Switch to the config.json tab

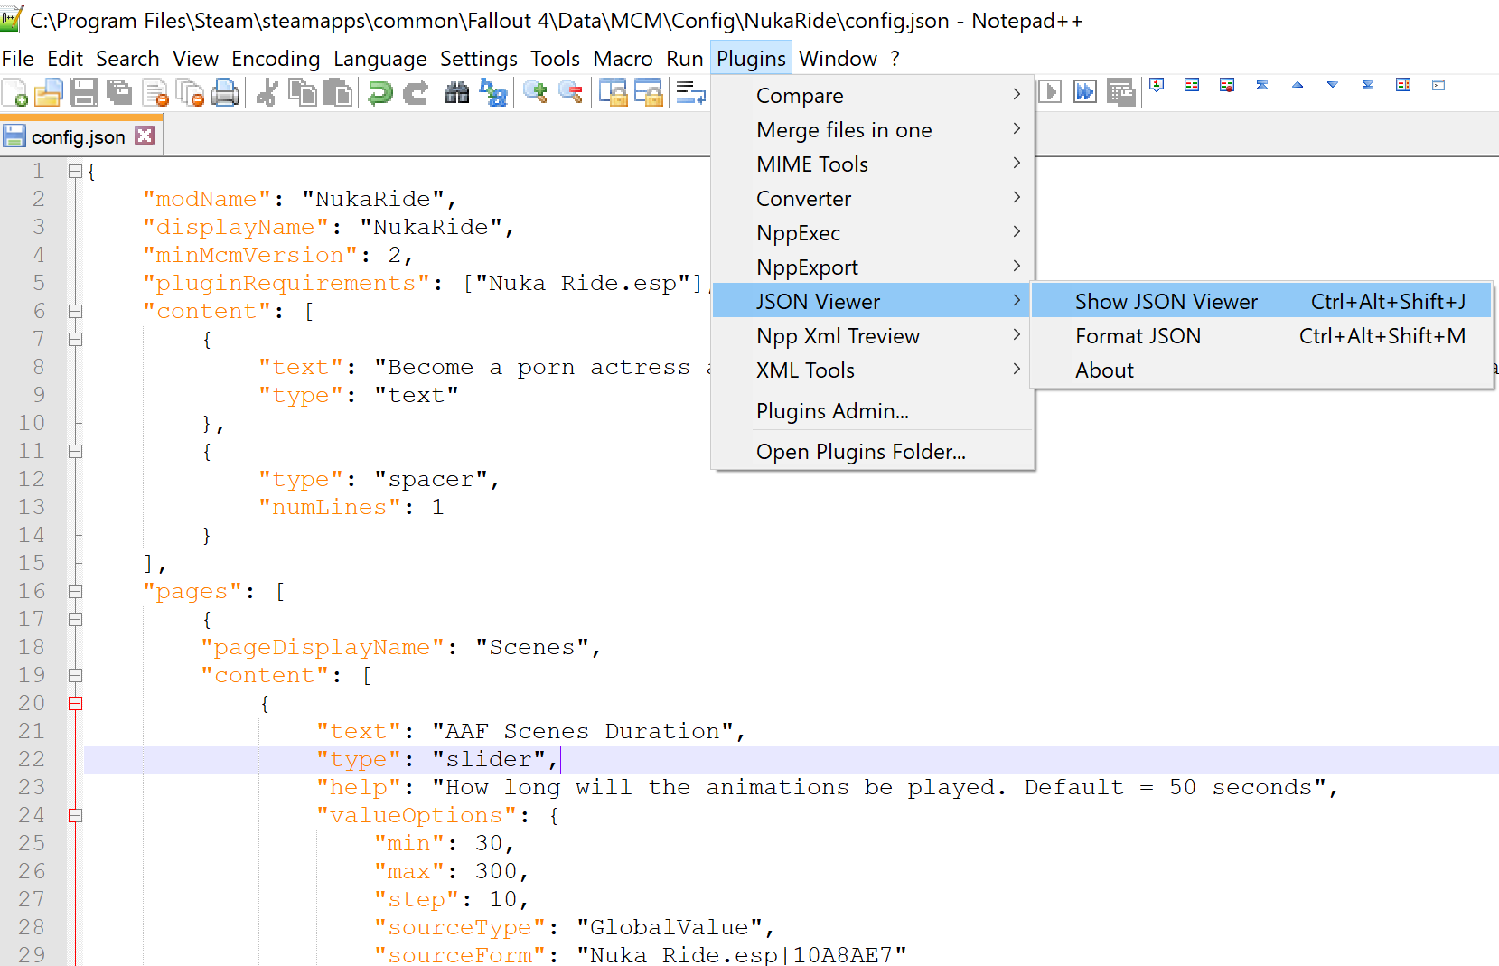click(79, 136)
